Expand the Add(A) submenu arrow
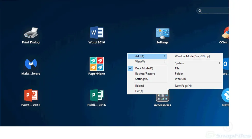The width and height of the screenshot is (252, 139). click(165, 56)
